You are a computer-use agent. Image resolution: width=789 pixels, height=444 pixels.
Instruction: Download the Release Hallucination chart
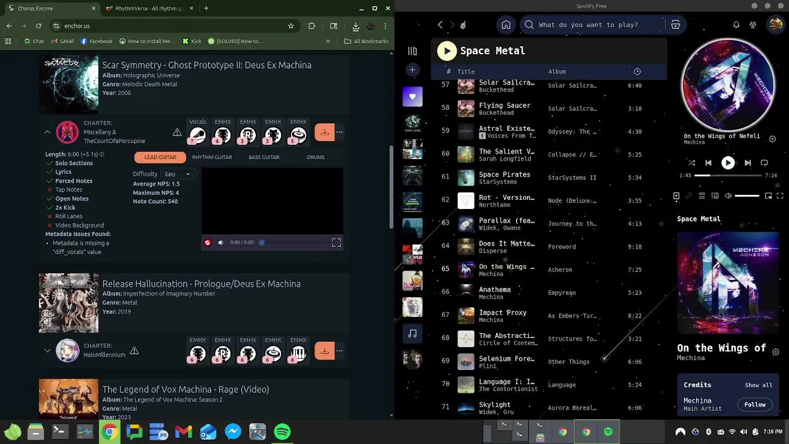324,351
